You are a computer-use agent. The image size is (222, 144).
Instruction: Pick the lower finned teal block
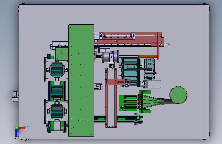pos(57,111)
